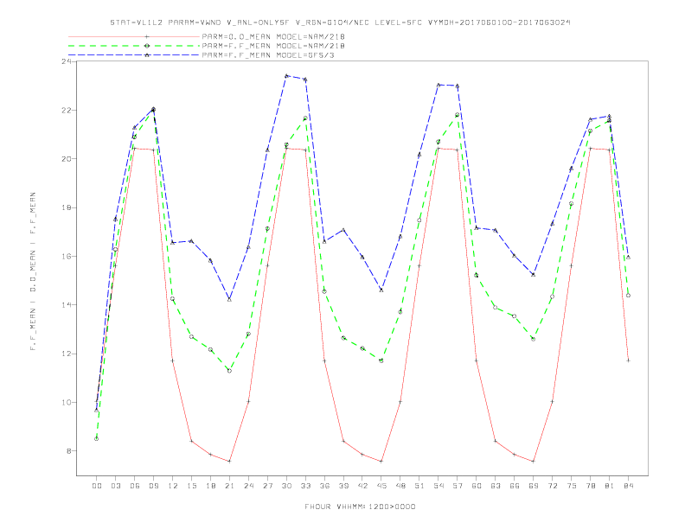Click the blue dashed legend line sample
Viewport: 685px width, 529px height.
coord(134,55)
